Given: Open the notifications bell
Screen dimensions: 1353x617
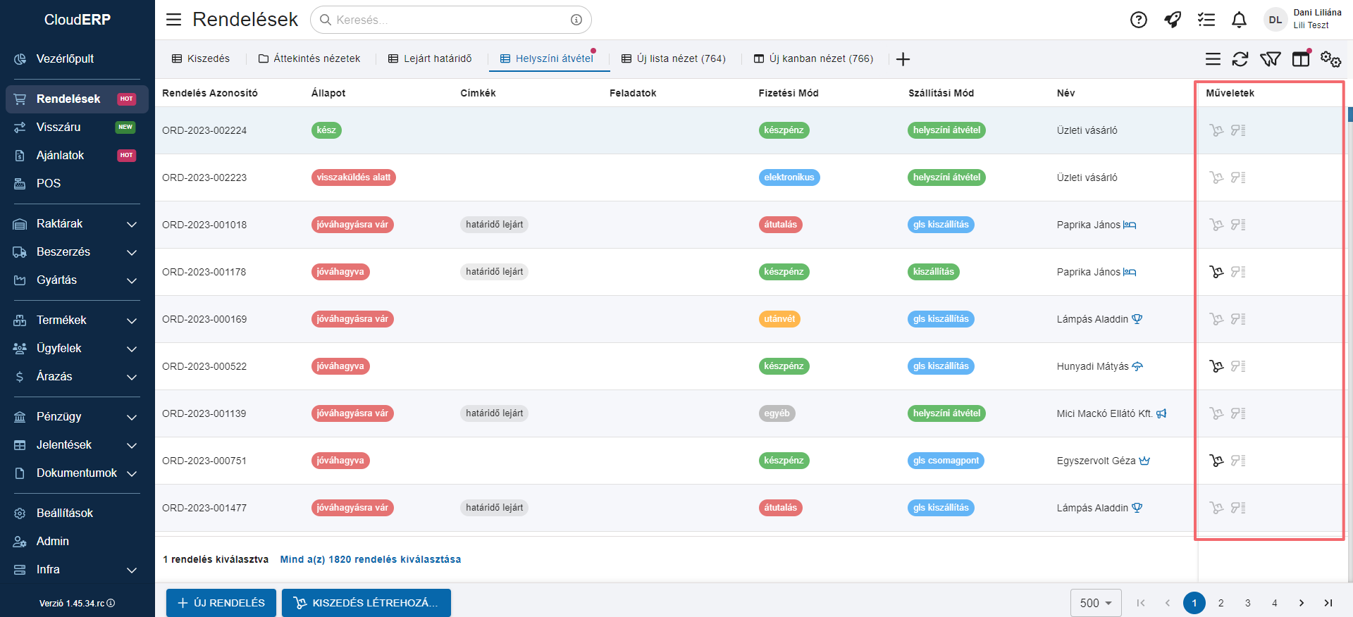Looking at the screenshot, I should (1239, 20).
